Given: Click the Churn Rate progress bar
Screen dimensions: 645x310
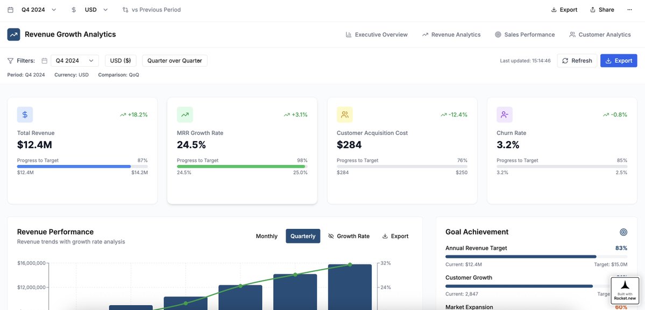Looking at the screenshot, I should 562,167.
